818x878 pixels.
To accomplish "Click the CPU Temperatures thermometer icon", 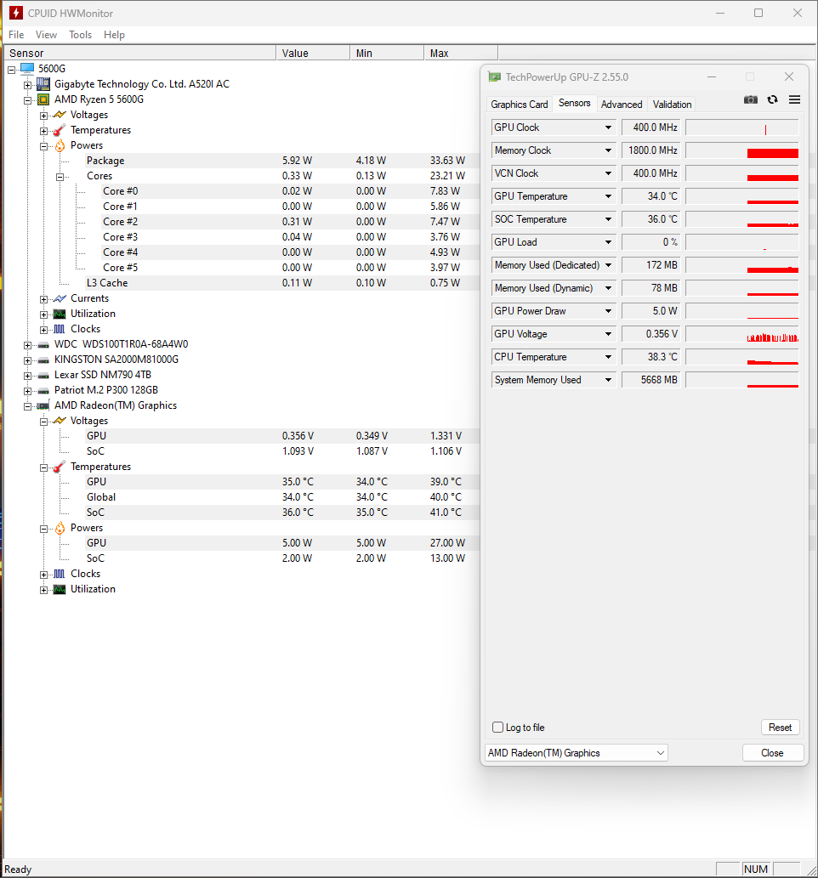I will [x=60, y=130].
